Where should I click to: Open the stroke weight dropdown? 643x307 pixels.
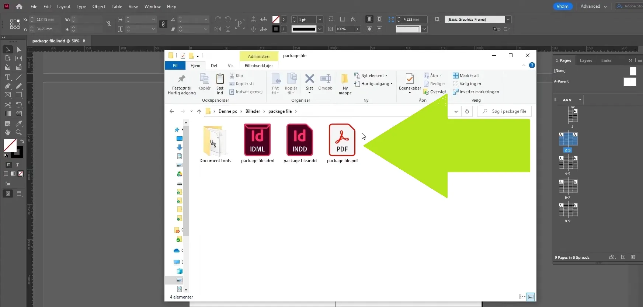coord(320,20)
